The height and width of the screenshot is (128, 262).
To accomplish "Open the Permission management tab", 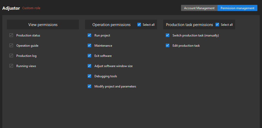I will pos(237,8).
